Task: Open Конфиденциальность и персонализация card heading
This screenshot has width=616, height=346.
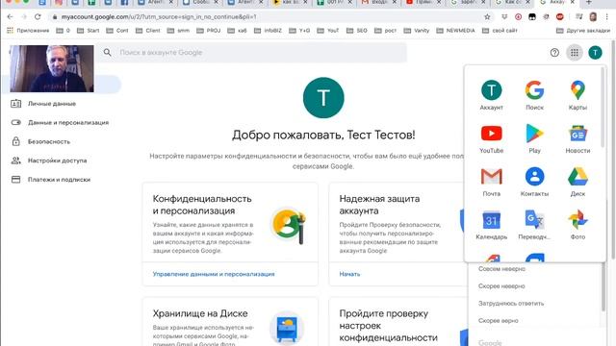Action: coord(202,205)
